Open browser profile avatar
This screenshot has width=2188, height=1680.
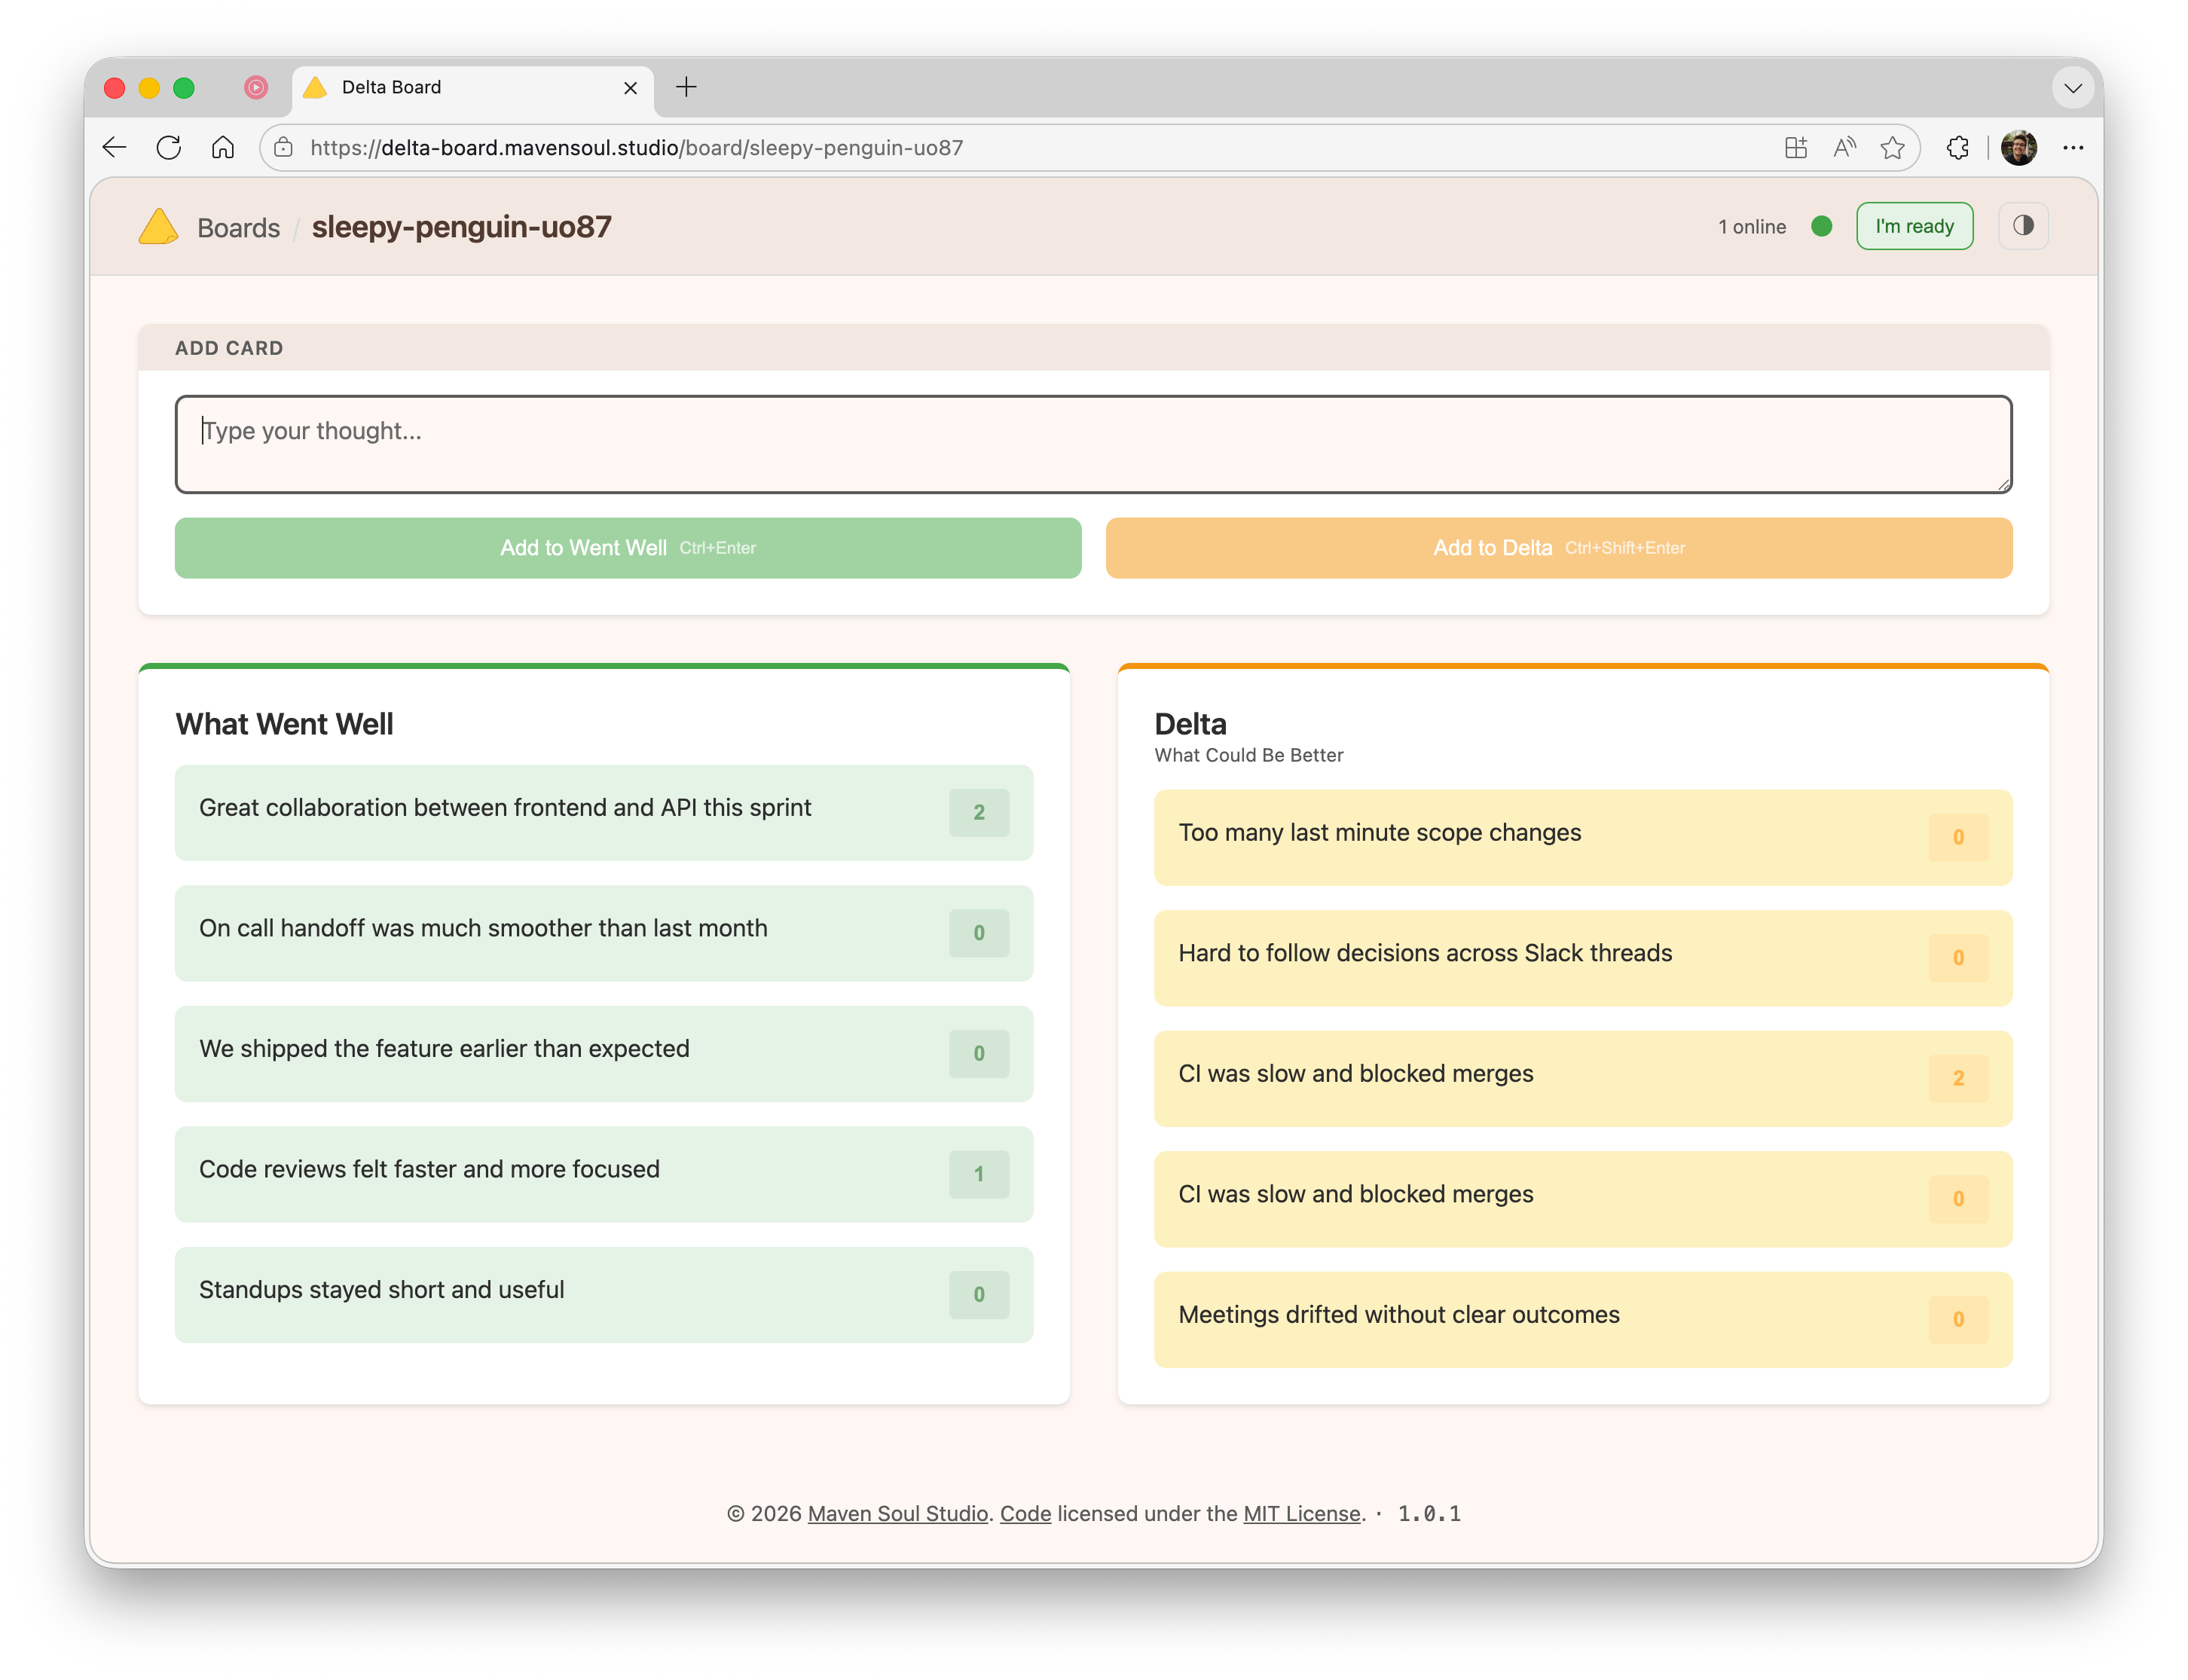[x=2018, y=148]
